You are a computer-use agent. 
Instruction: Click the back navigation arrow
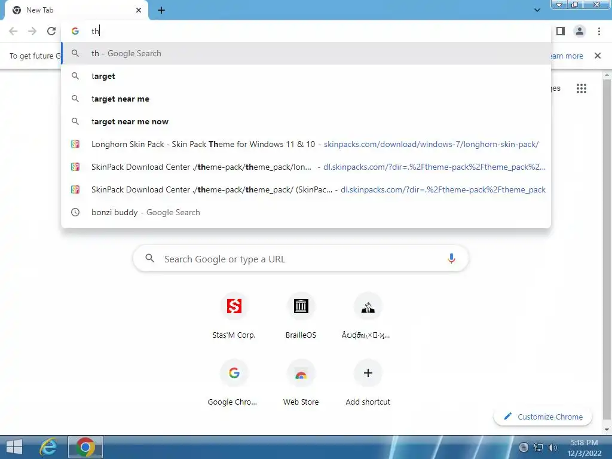pos(13,31)
